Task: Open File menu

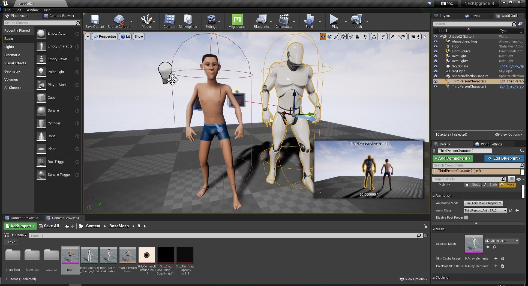Action: tap(7, 10)
